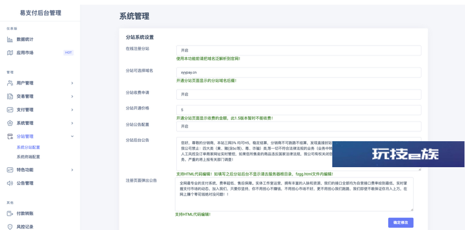Click hint 使用本功能前请把域名泛解析到官网

[x=208, y=59]
